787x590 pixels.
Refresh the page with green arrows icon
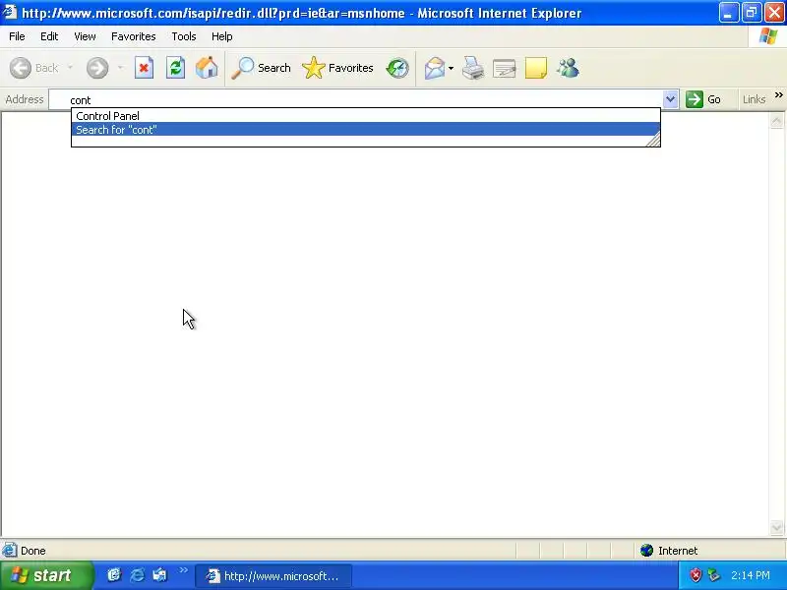pos(176,68)
